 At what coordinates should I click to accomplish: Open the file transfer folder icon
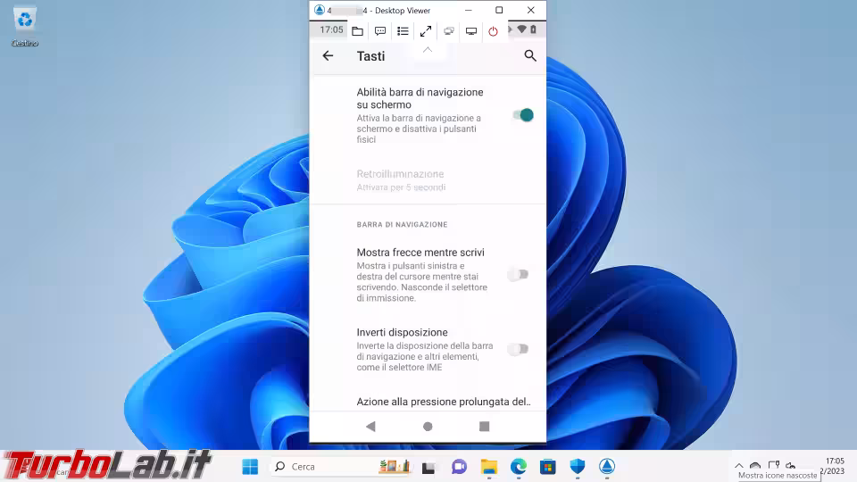pyautogui.click(x=357, y=31)
